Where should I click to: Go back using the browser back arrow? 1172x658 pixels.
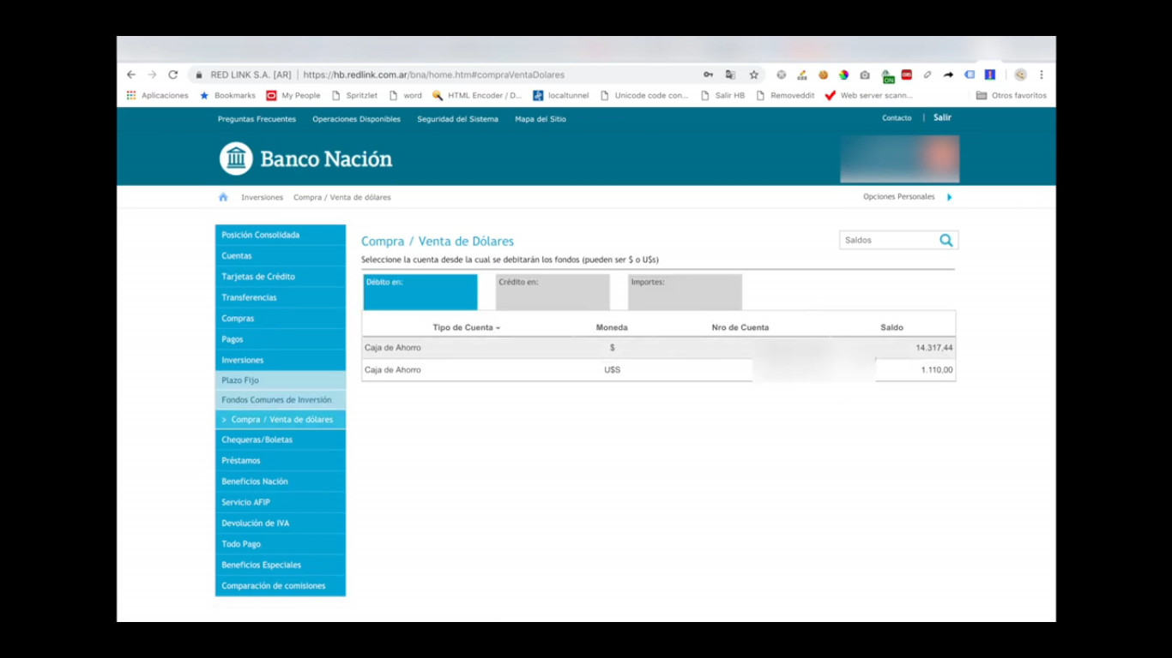tap(131, 75)
